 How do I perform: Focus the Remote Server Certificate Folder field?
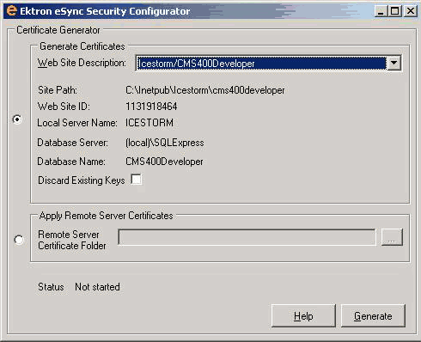pyautogui.click(x=247, y=237)
